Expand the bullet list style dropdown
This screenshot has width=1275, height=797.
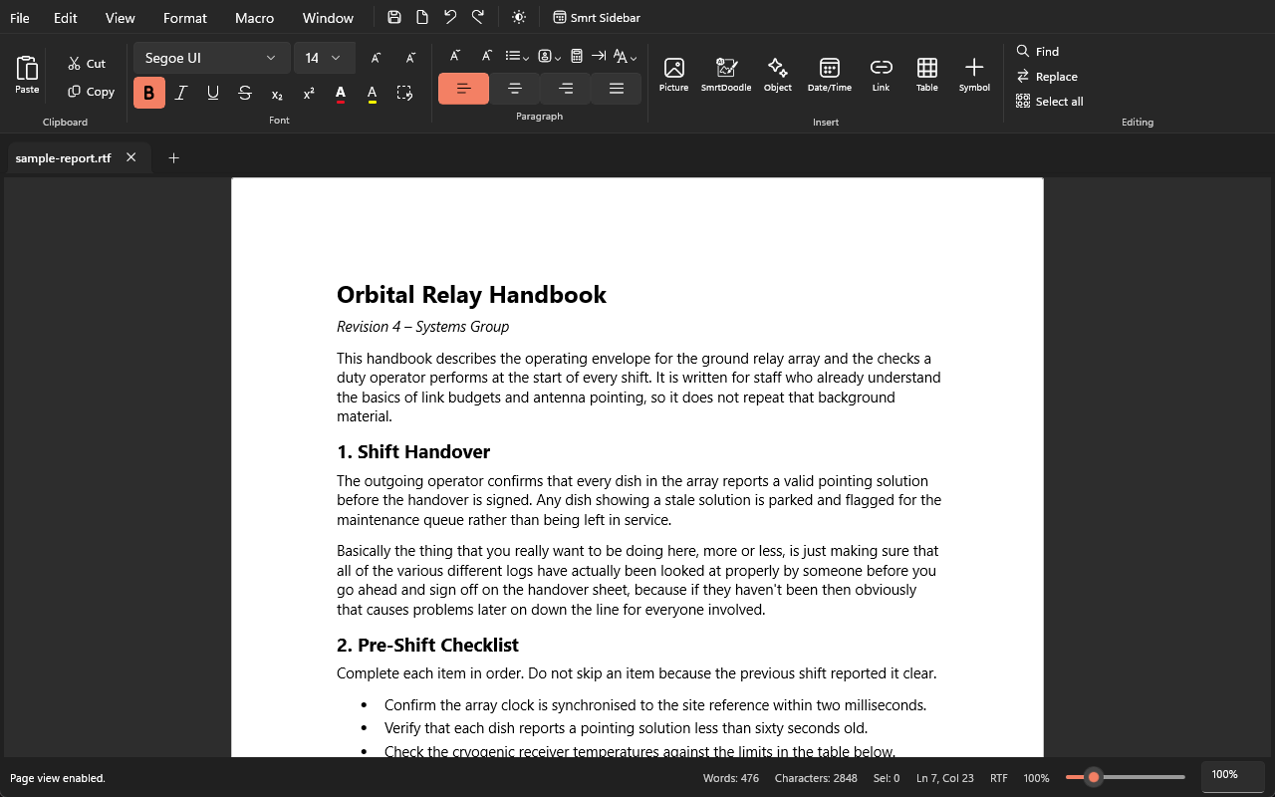[x=517, y=56]
